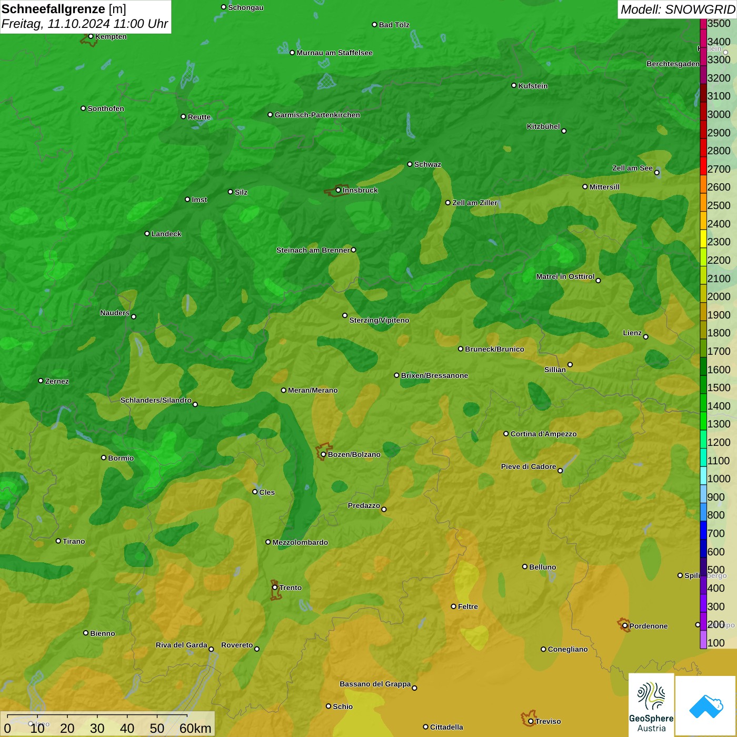737x737 pixels.
Task: Click the 1600 legend value
Action: (719, 370)
